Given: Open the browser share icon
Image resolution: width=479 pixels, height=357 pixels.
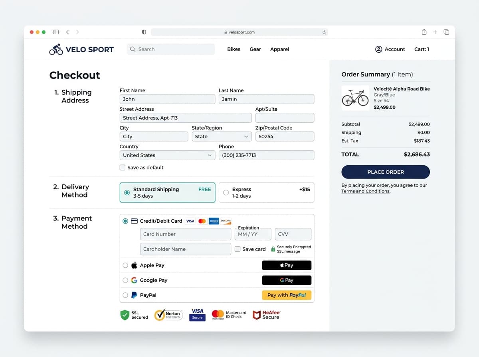Looking at the screenshot, I should (x=424, y=32).
